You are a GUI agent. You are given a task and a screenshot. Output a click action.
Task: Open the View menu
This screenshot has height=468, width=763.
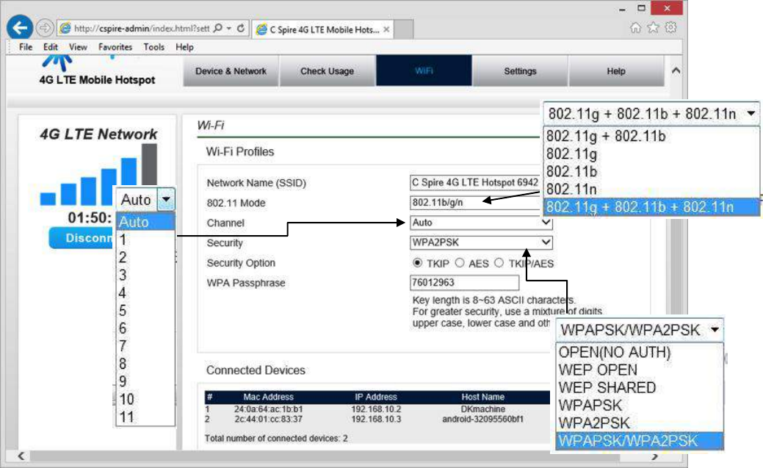pos(78,47)
